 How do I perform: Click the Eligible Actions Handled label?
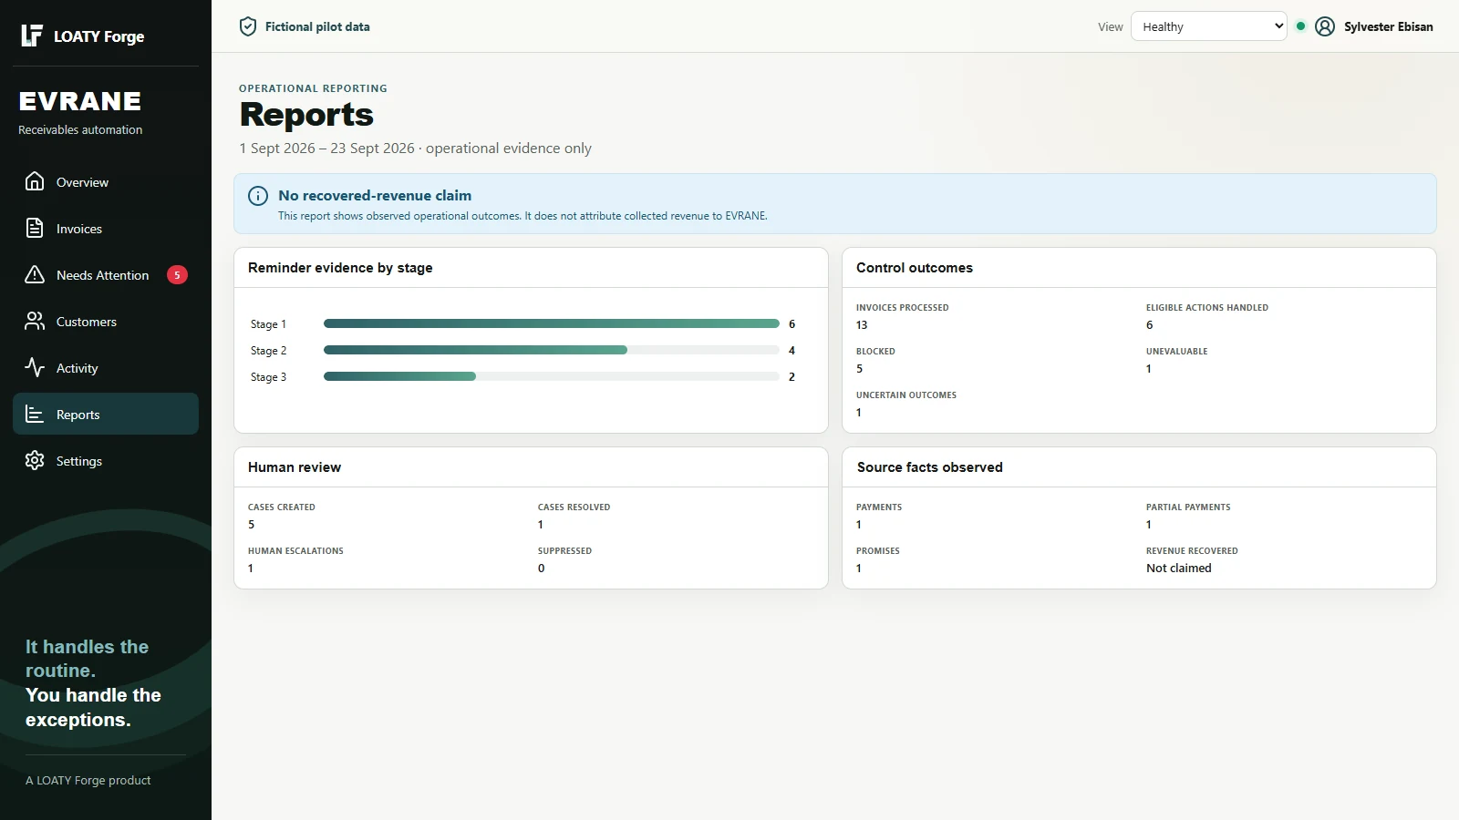tap(1207, 307)
